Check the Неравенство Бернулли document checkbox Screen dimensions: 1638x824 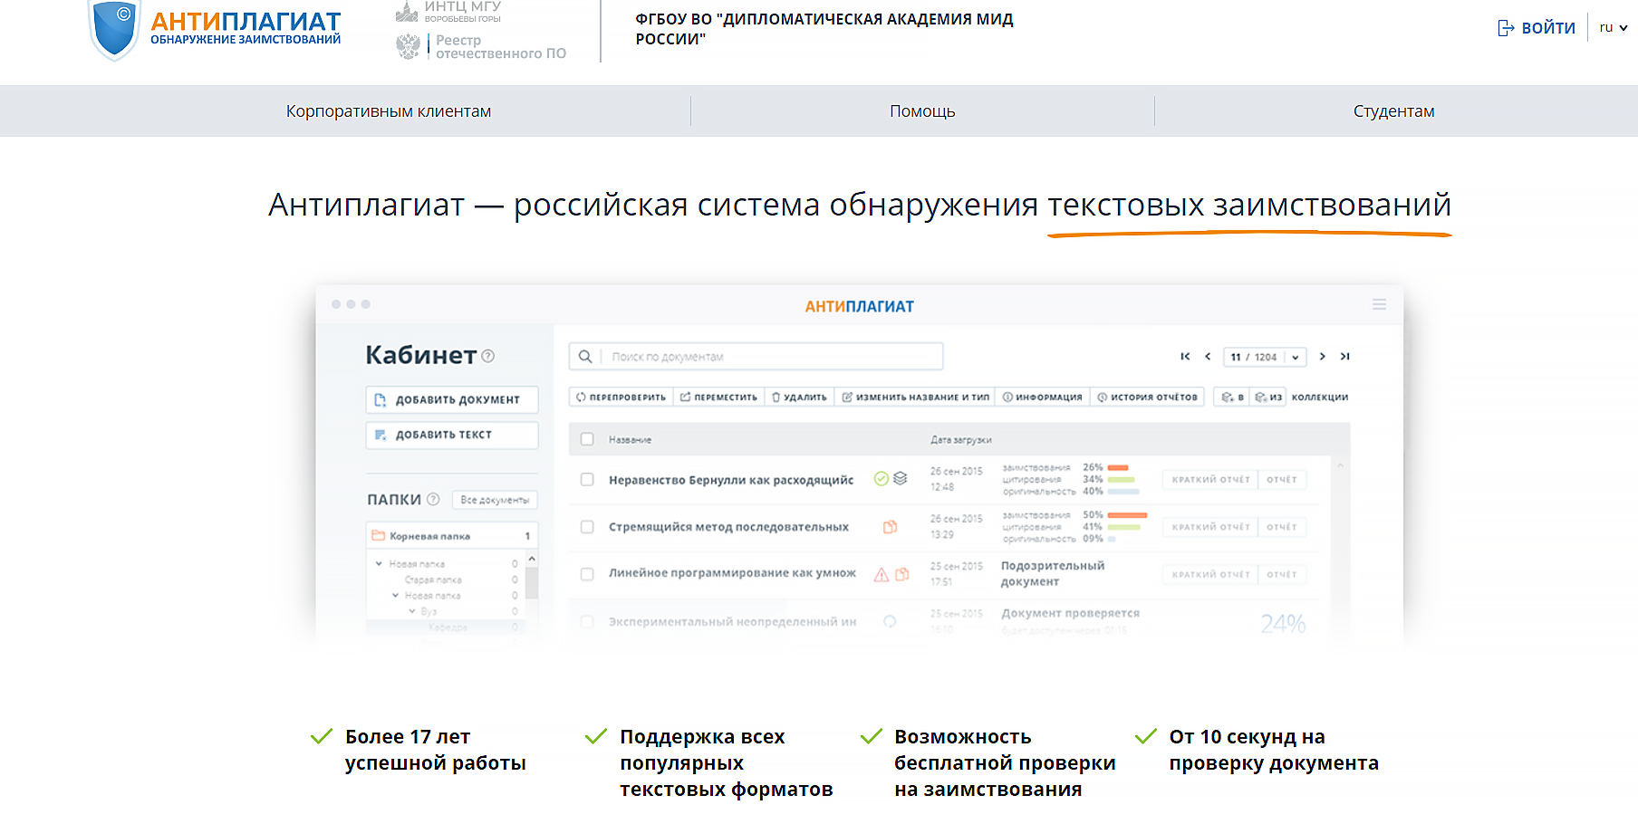point(587,479)
